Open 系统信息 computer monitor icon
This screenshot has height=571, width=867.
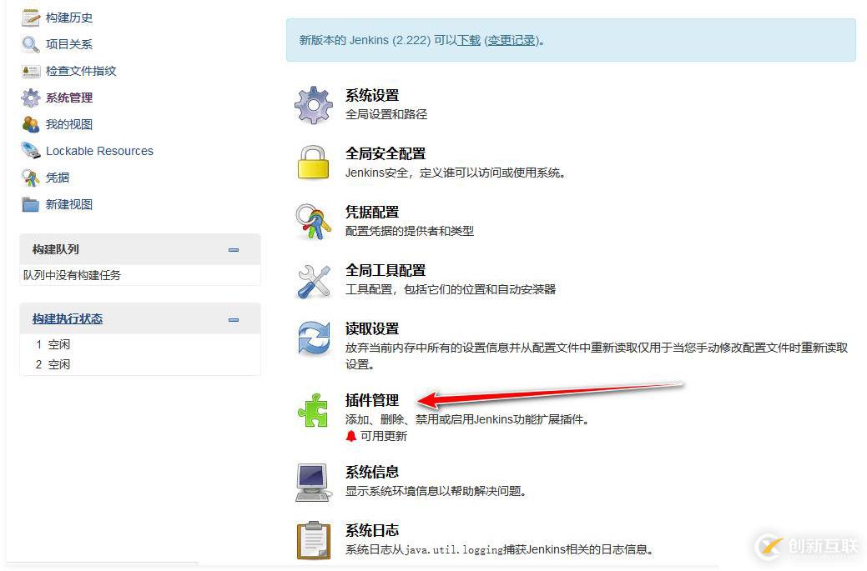click(x=313, y=482)
